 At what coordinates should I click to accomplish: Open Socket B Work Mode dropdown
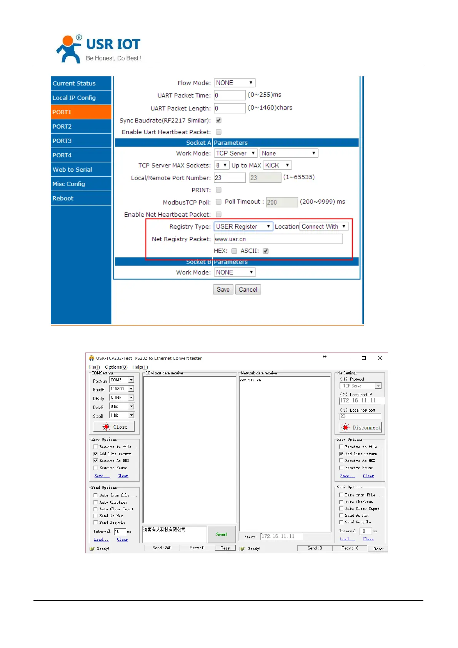[x=235, y=272]
